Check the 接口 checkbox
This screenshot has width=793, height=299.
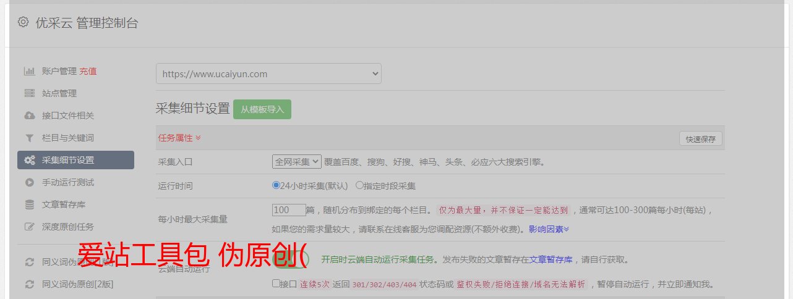(276, 284)
